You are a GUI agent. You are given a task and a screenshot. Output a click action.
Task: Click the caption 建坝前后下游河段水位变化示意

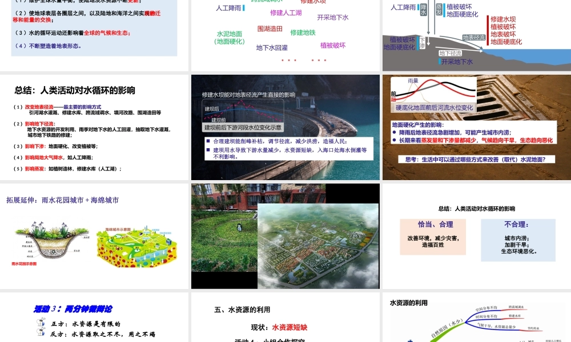tap(243, 128)
